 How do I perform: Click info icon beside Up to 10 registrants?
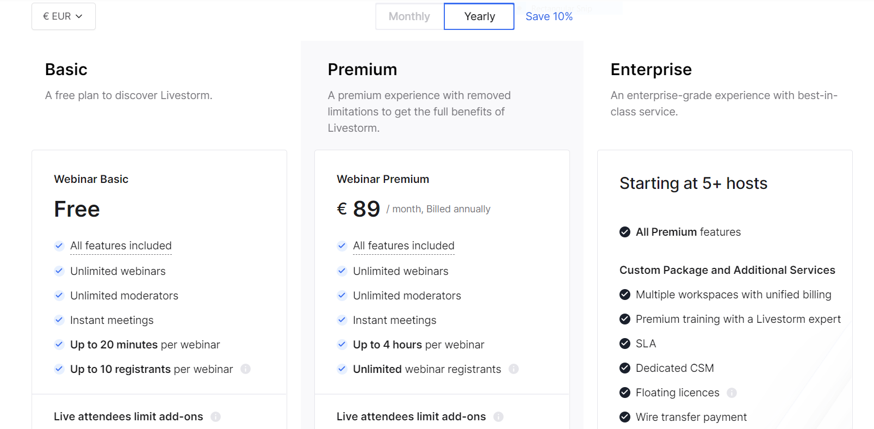246,369
